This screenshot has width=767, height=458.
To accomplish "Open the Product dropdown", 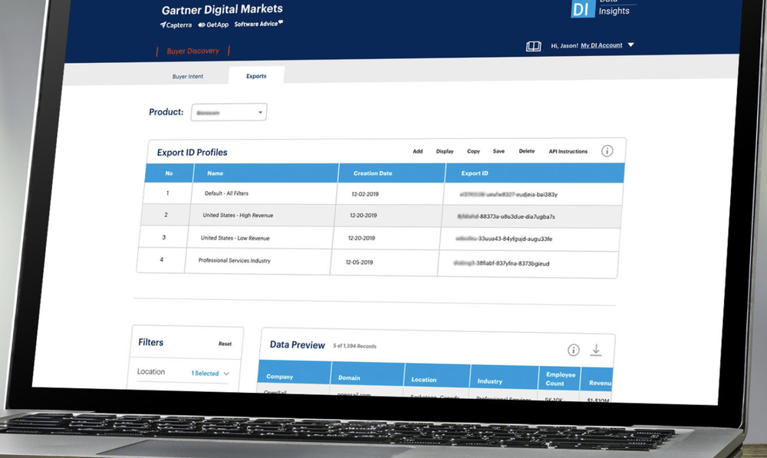I will pos(229,112).
